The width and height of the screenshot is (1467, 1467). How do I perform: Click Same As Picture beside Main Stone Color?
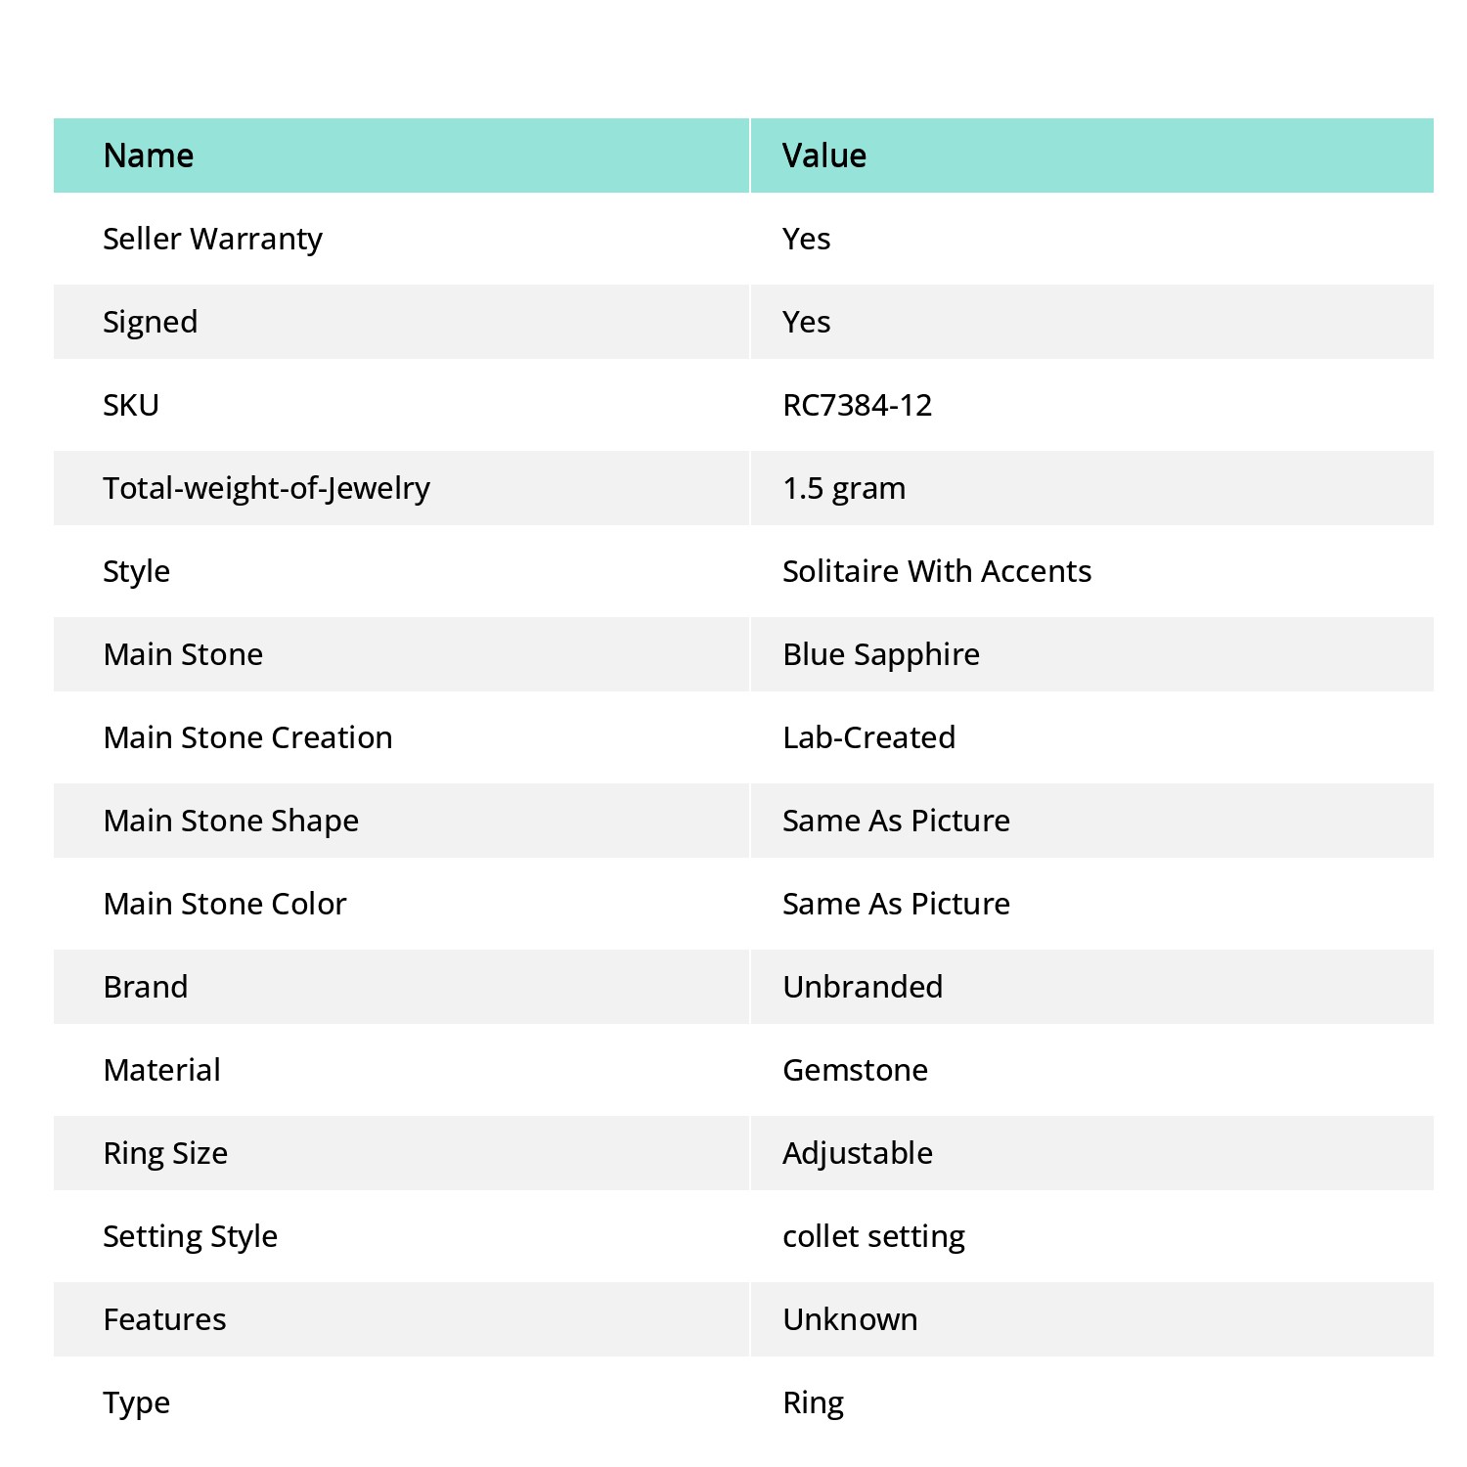point(896,904)
